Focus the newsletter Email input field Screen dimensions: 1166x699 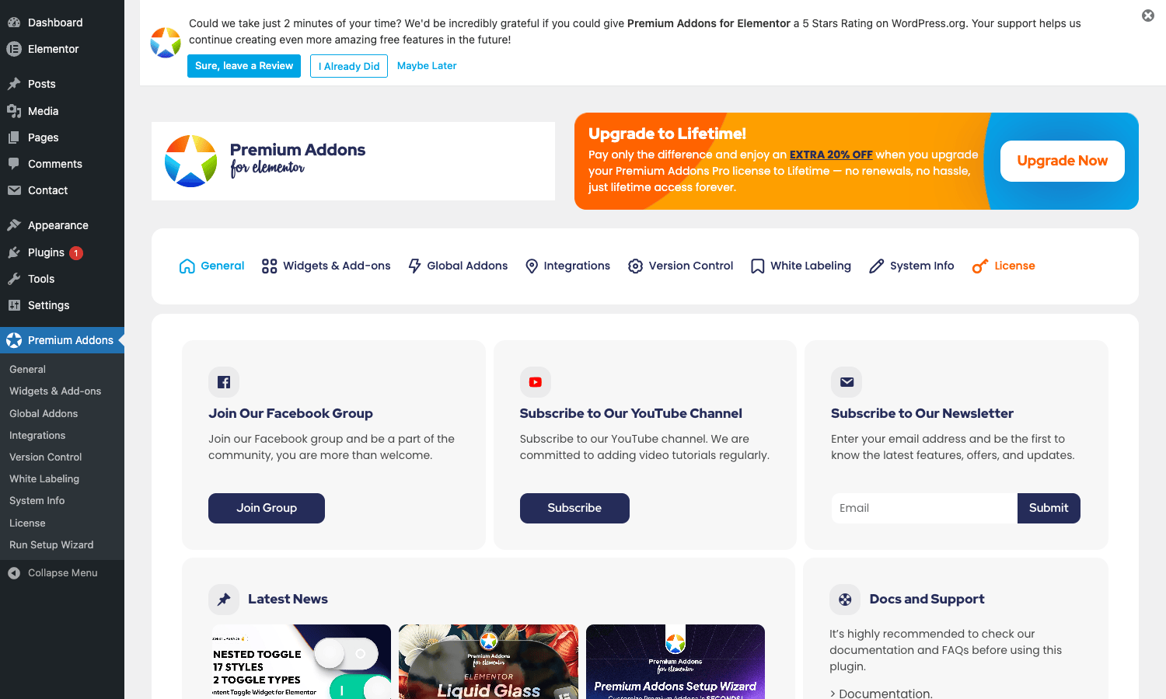coord(924,508)
